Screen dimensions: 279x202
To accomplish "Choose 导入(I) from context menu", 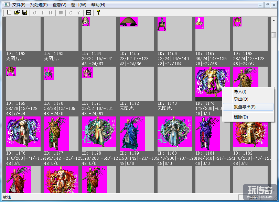I will 248,92.
